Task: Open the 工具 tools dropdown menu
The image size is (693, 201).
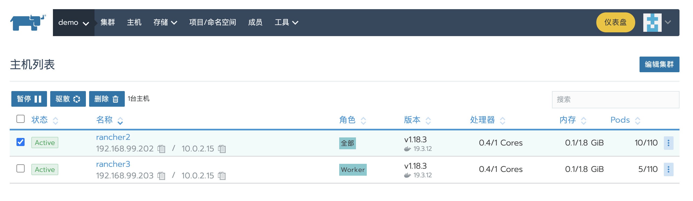Action: pos(286,23)
